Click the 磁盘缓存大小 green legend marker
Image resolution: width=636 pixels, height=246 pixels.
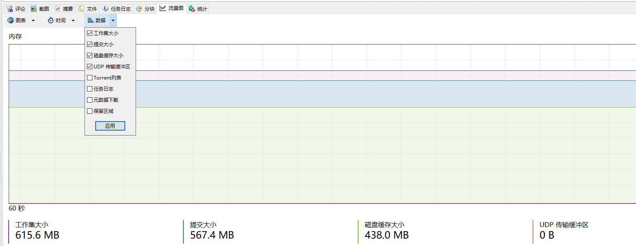[x=358, y=232]
